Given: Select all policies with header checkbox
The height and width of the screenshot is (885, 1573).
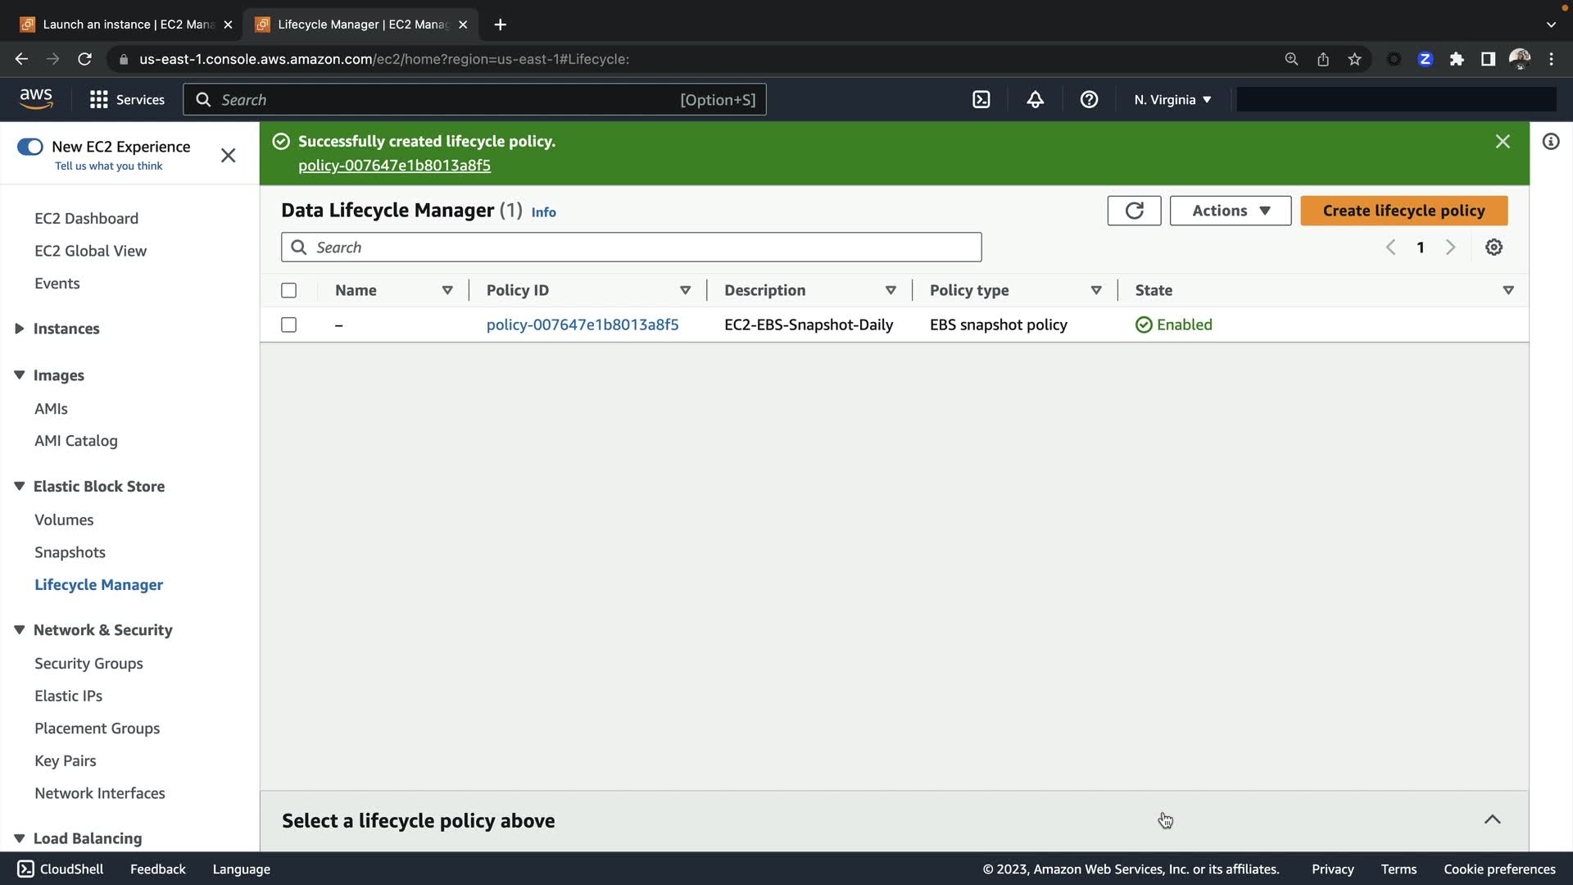Looking at the screenshot, I should pos(288,290).
